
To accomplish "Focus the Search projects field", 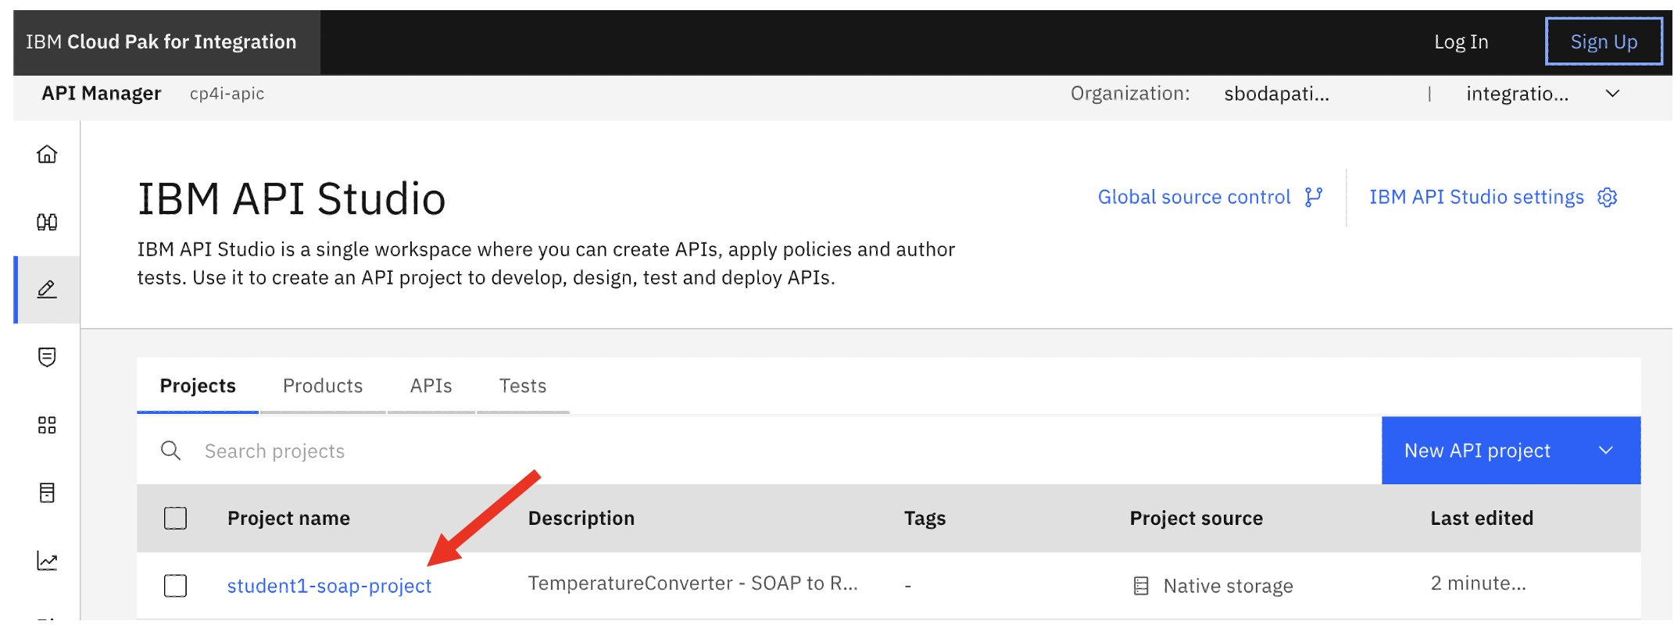I will pos(758,451).
